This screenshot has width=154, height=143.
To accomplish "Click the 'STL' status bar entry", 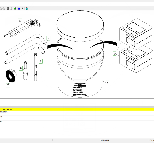I will point(152,140).
